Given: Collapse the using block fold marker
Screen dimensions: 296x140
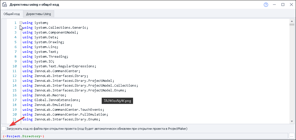Looking at the screenshot, I should [21, 22].
